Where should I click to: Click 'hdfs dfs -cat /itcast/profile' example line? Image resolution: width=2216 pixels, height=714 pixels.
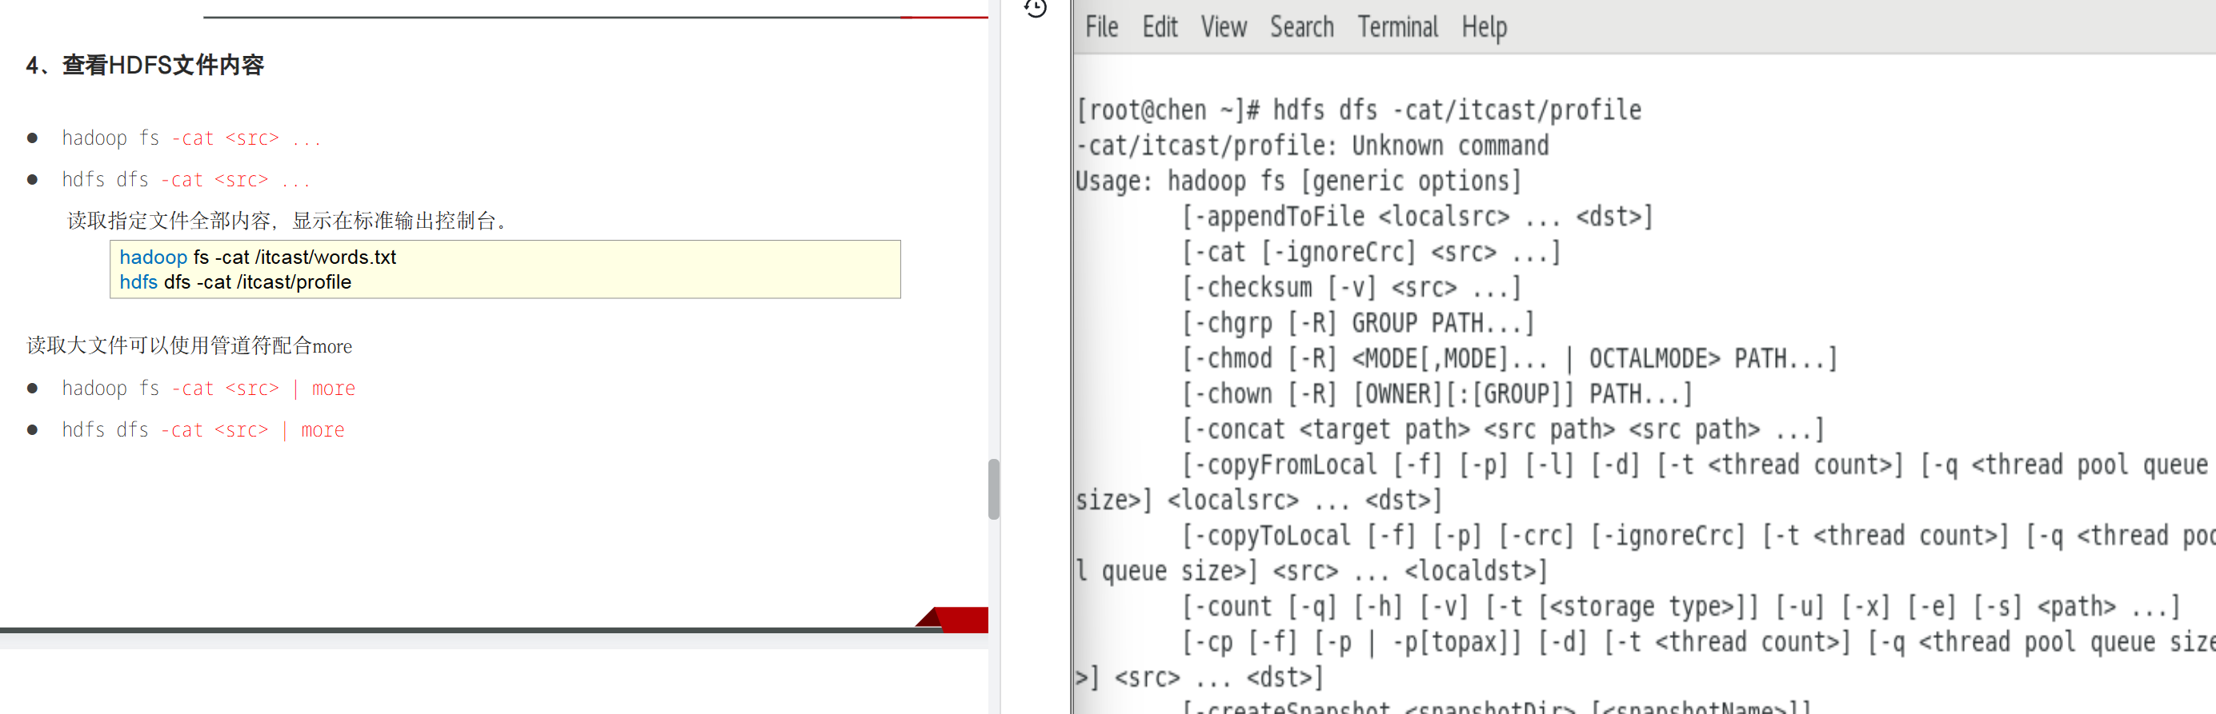click(234, 281)
